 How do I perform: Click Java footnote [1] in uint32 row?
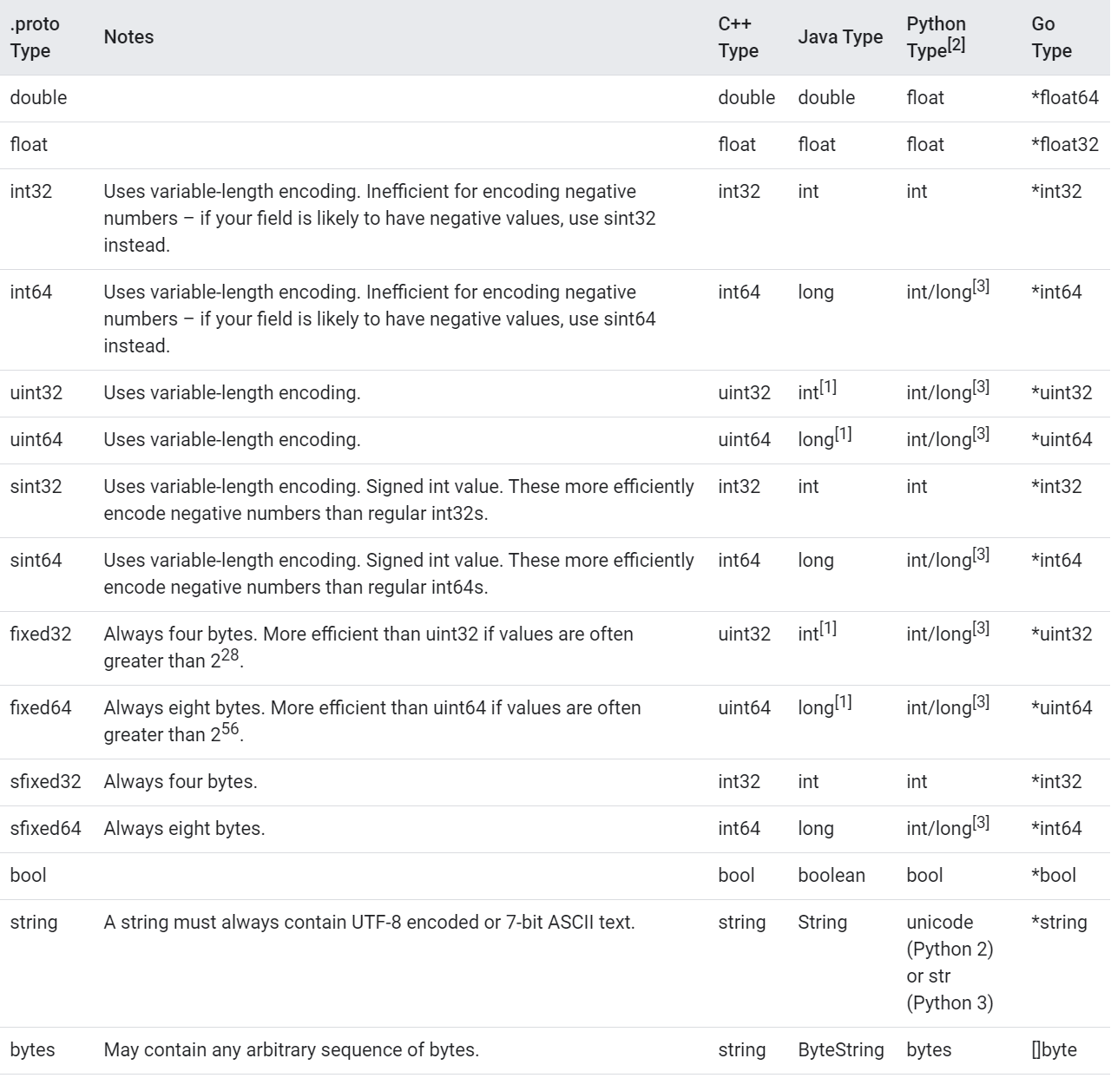click(x=828, y=387)
